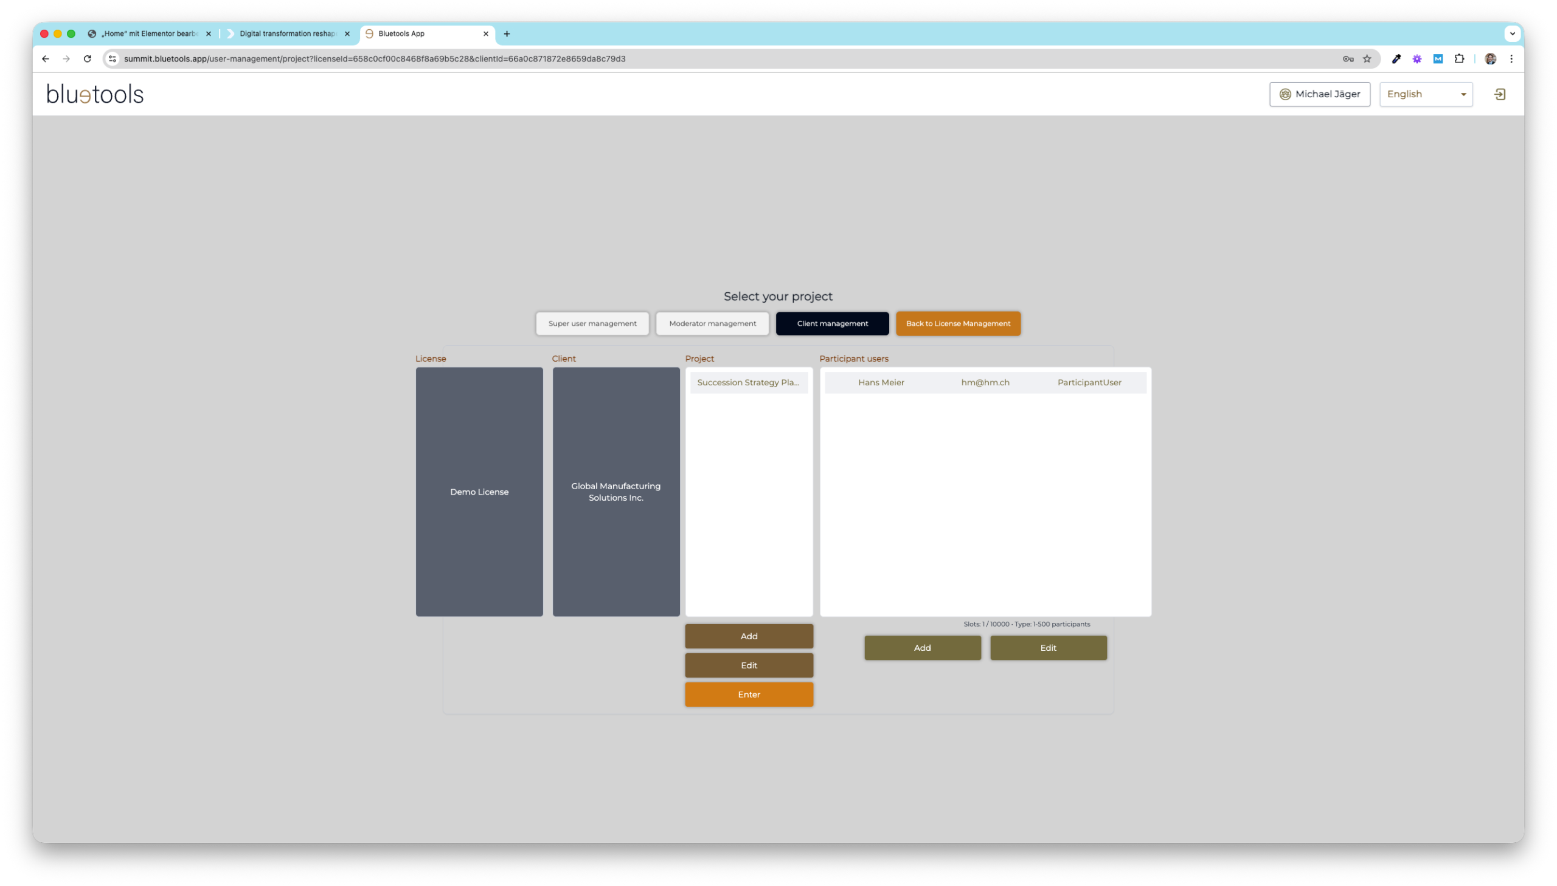The width and height of the screenshot is (1557, 886).
Task: Click Back to License Management button
Action: pyautogui.click(x=958, y=324)
